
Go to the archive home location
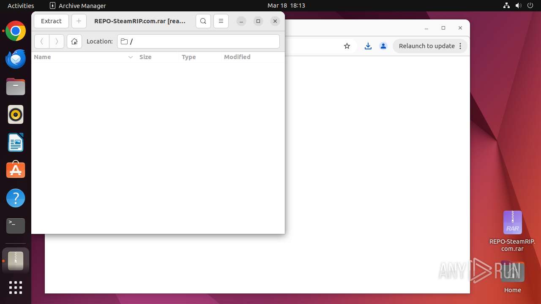74,41
